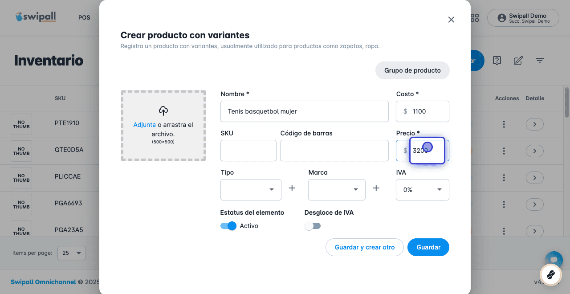Screen dimensions: 570x294
Task: Open the POS menu item
Action: 84,18
